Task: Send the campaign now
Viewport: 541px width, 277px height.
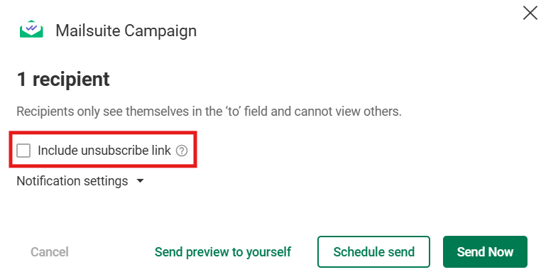Action: 485,252
